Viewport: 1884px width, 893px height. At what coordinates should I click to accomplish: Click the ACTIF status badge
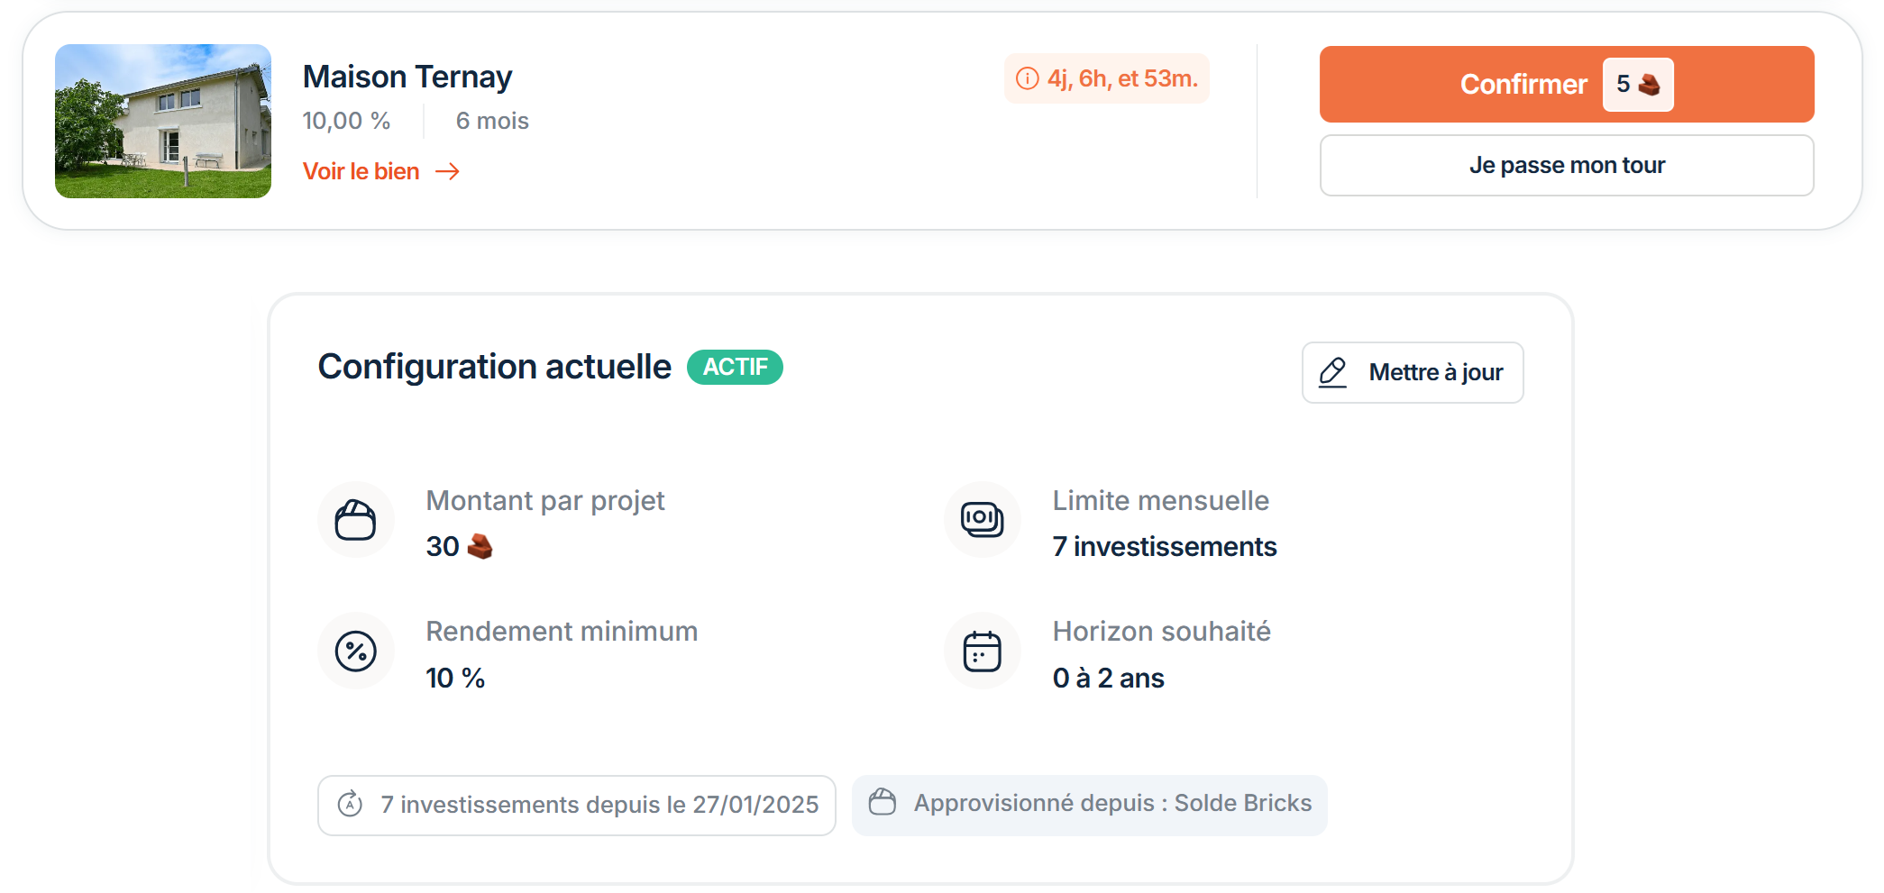tap(735, 367)
